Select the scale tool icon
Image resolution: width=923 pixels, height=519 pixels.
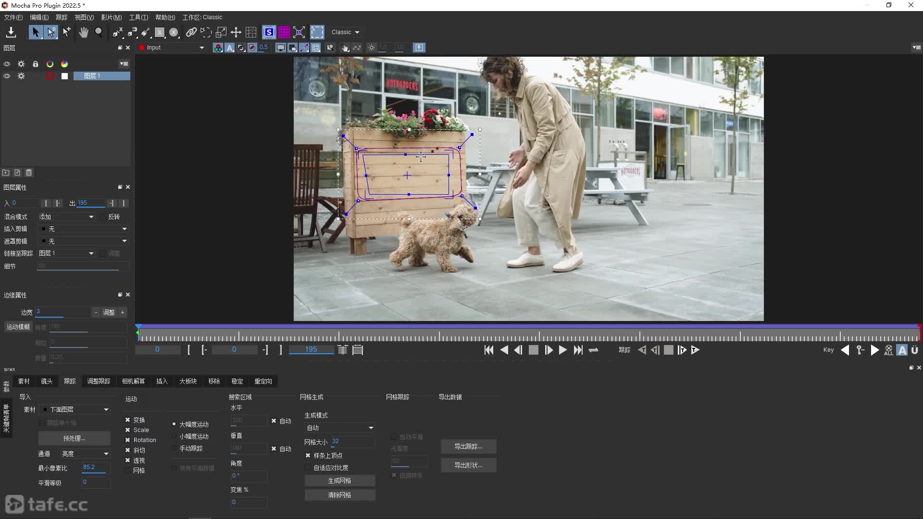[221, 32]
